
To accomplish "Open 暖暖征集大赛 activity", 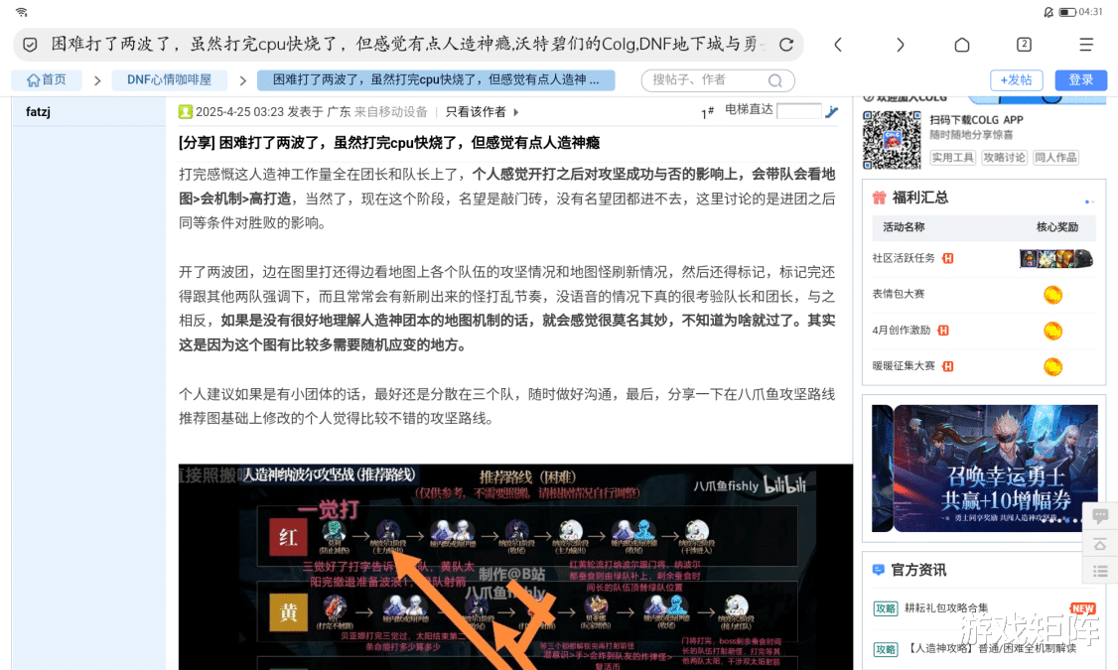I will click(904, 365).
